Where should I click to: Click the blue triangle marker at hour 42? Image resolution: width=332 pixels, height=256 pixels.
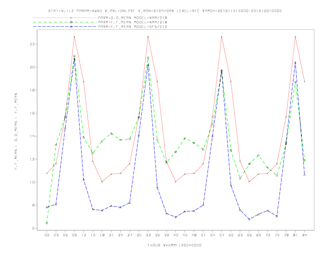pos(176,217)
